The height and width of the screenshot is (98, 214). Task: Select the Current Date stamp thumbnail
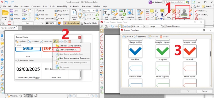pos(28,69)
